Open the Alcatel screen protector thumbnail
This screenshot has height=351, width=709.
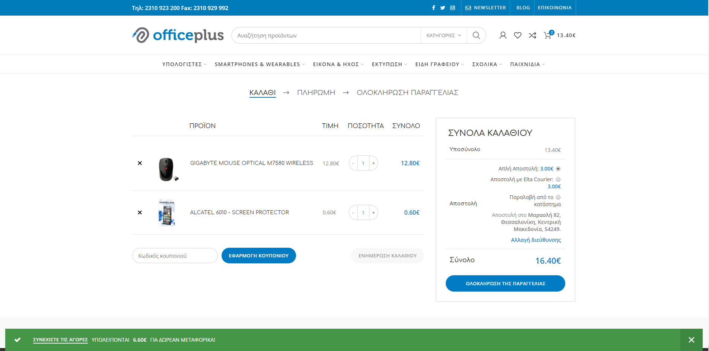[166, 213]
